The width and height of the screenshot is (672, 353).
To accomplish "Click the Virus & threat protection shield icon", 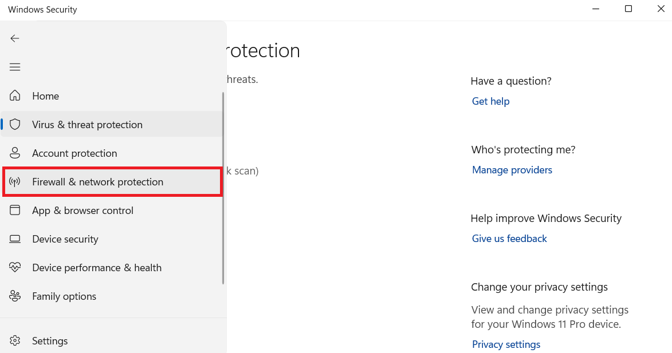I will click(15, 124).
